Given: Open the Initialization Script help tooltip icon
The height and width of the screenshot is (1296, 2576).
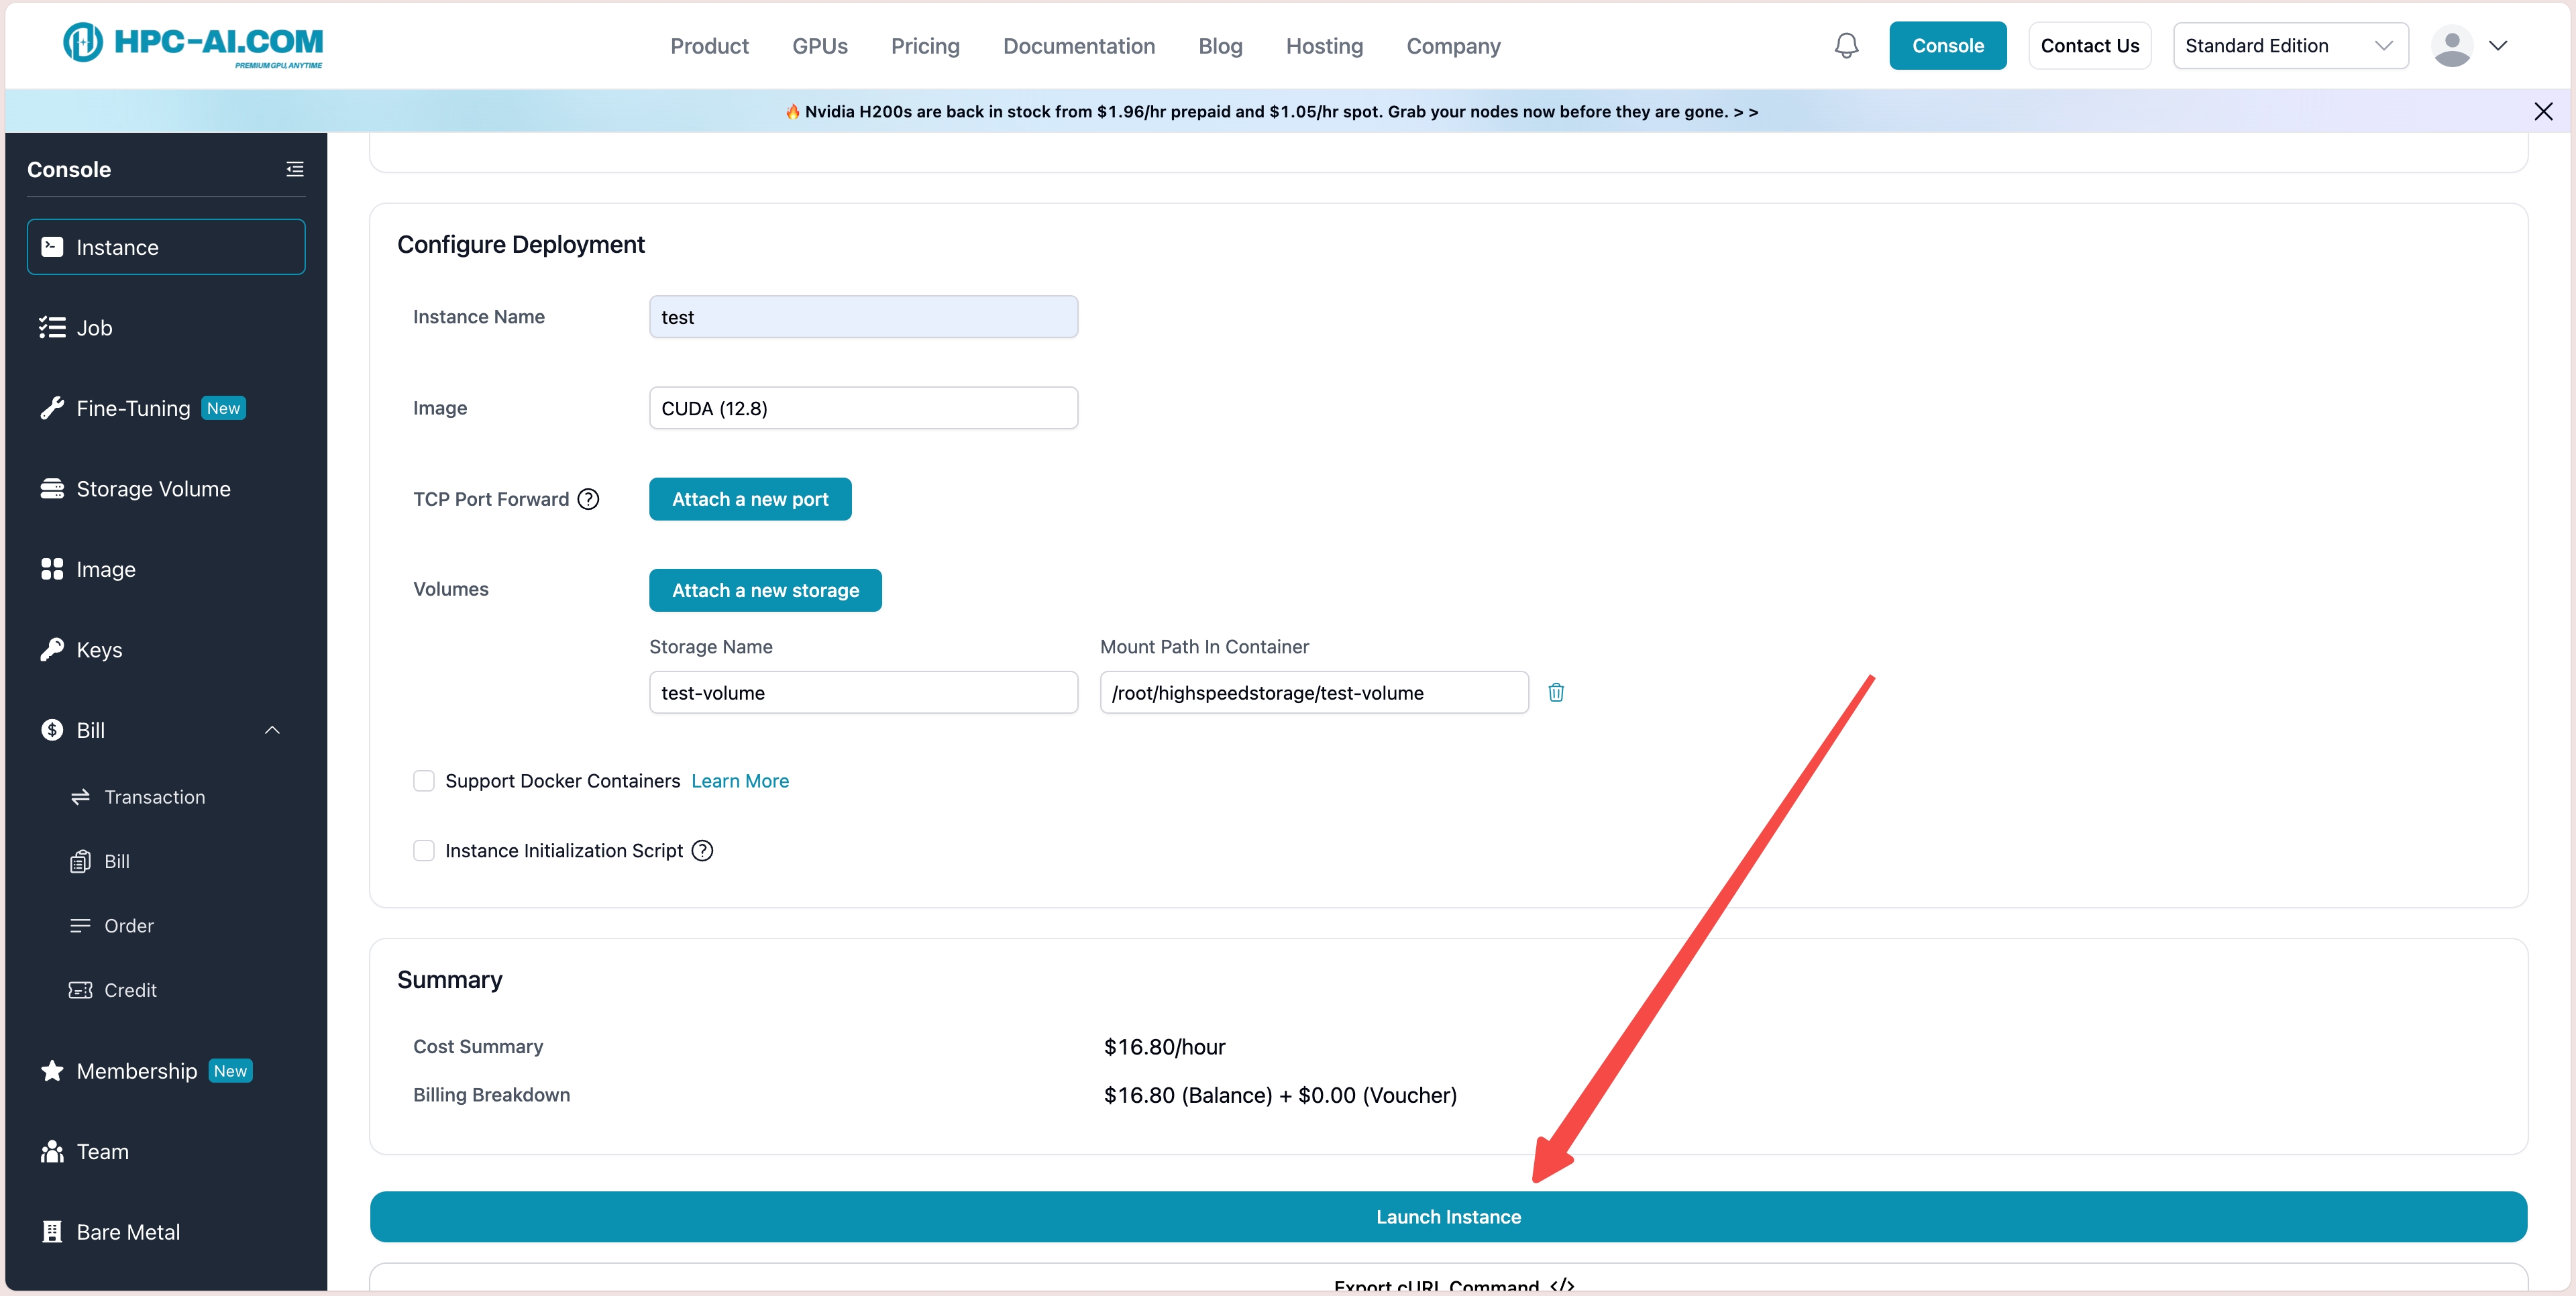Looking at the screenshot, I should point(703,851).
